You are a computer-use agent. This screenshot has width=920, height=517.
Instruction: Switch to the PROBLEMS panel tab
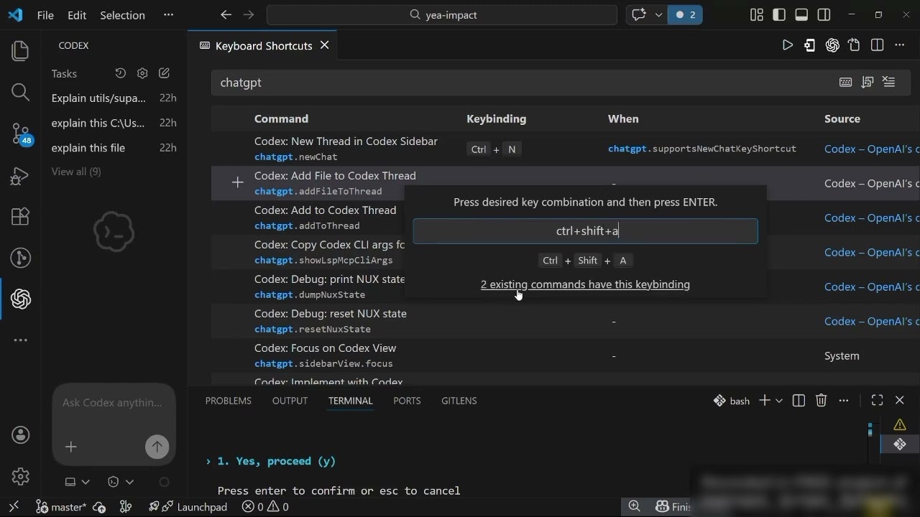click(229, 401)
